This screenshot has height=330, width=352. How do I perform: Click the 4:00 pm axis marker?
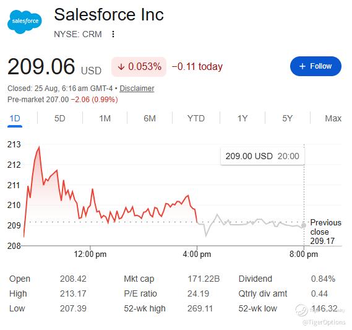pyautogui.click(x=197, y=254)
